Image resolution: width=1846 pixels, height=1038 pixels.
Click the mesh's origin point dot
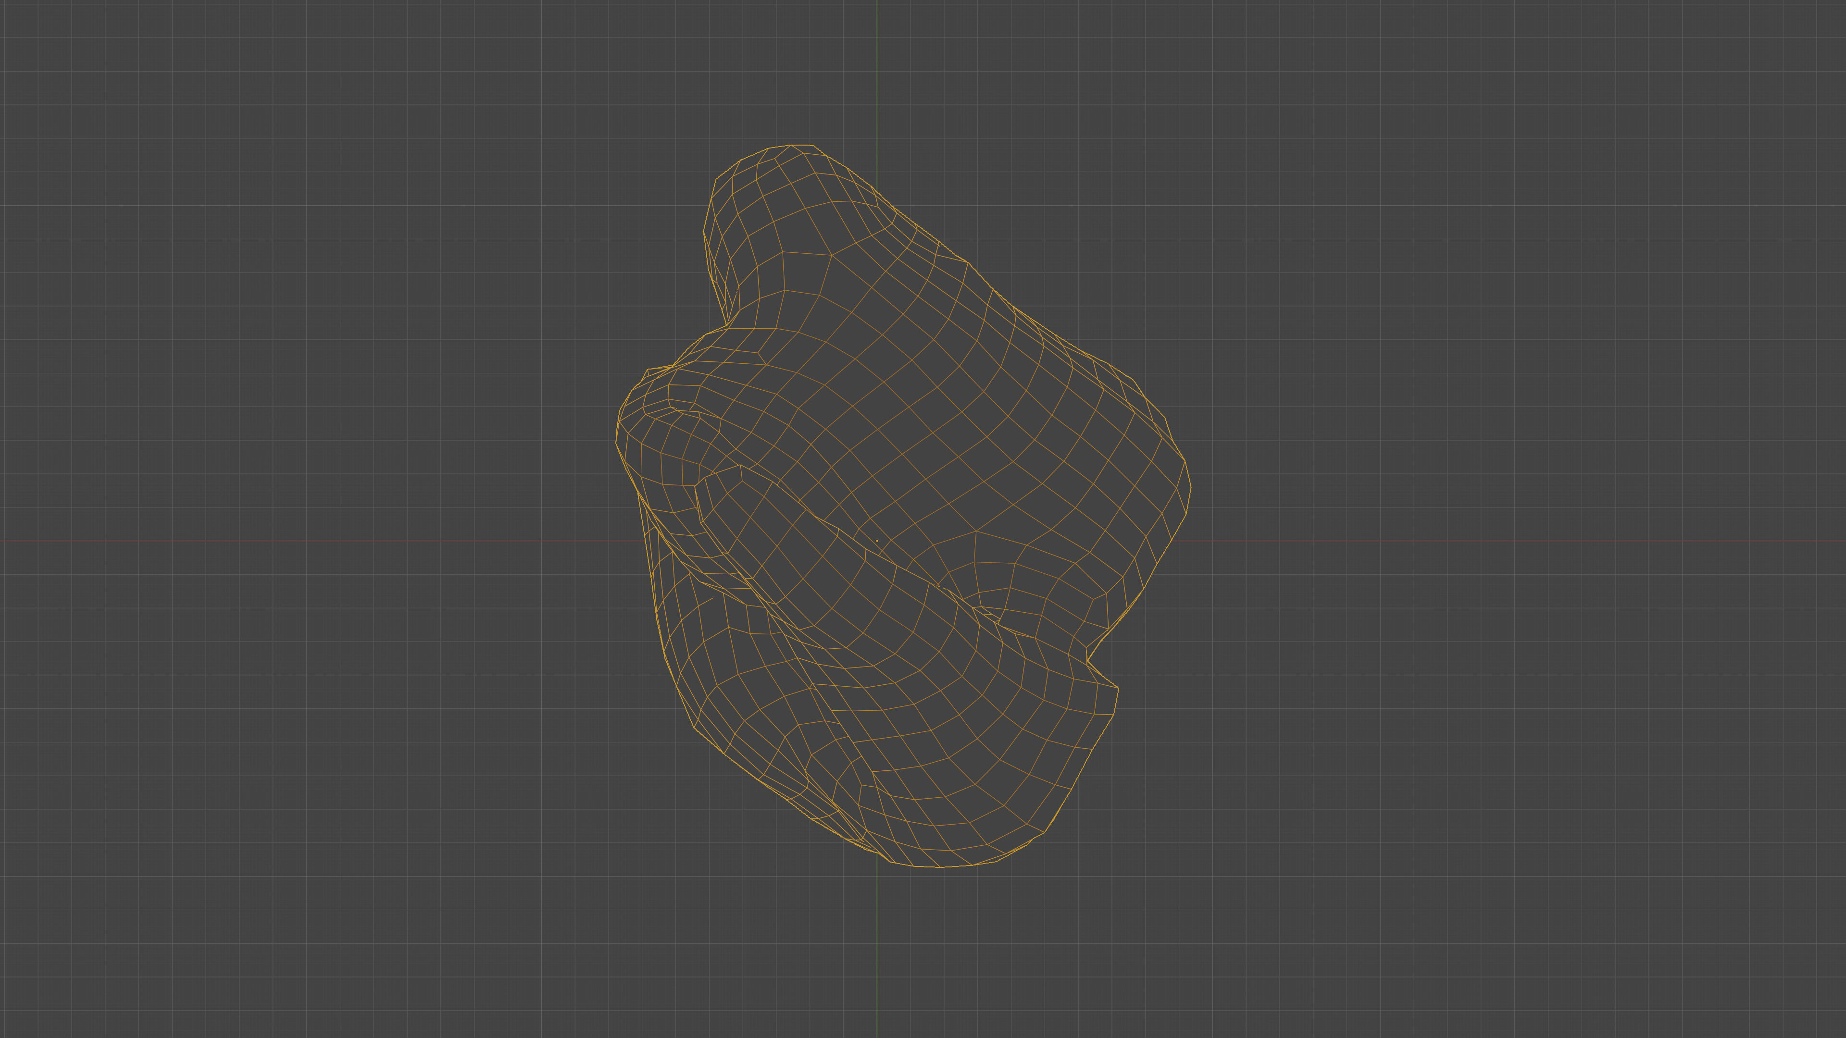tap(876, 541)
